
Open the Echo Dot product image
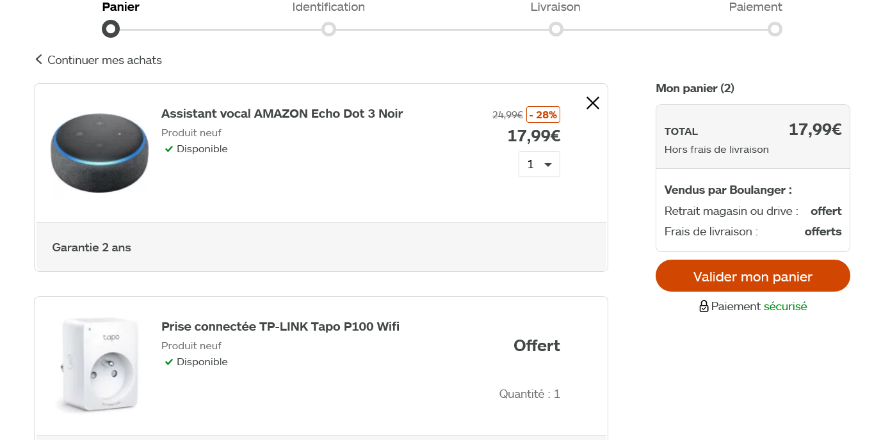[x=99, y=152]
